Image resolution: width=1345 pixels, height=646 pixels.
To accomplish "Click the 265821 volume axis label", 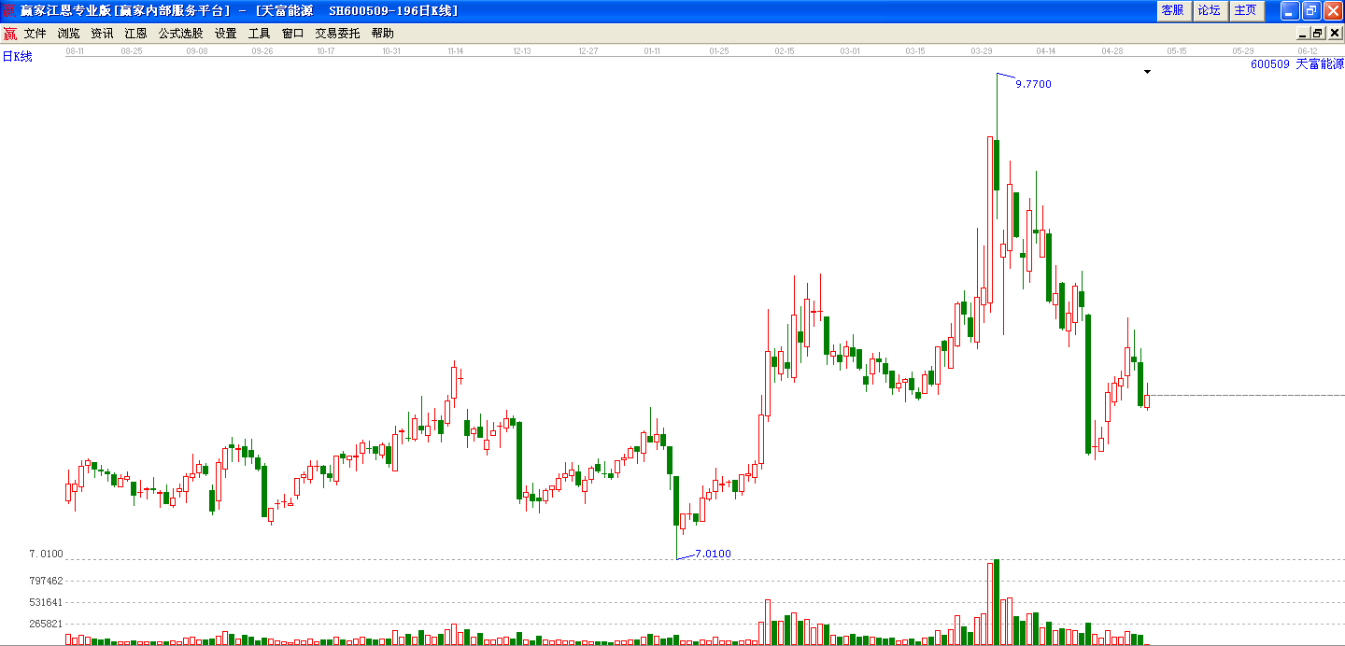I will pos(46,624).
